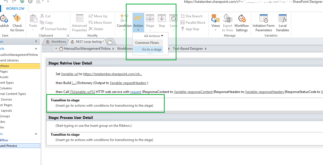Select "Go to a stage" under Common Flows

152,49
